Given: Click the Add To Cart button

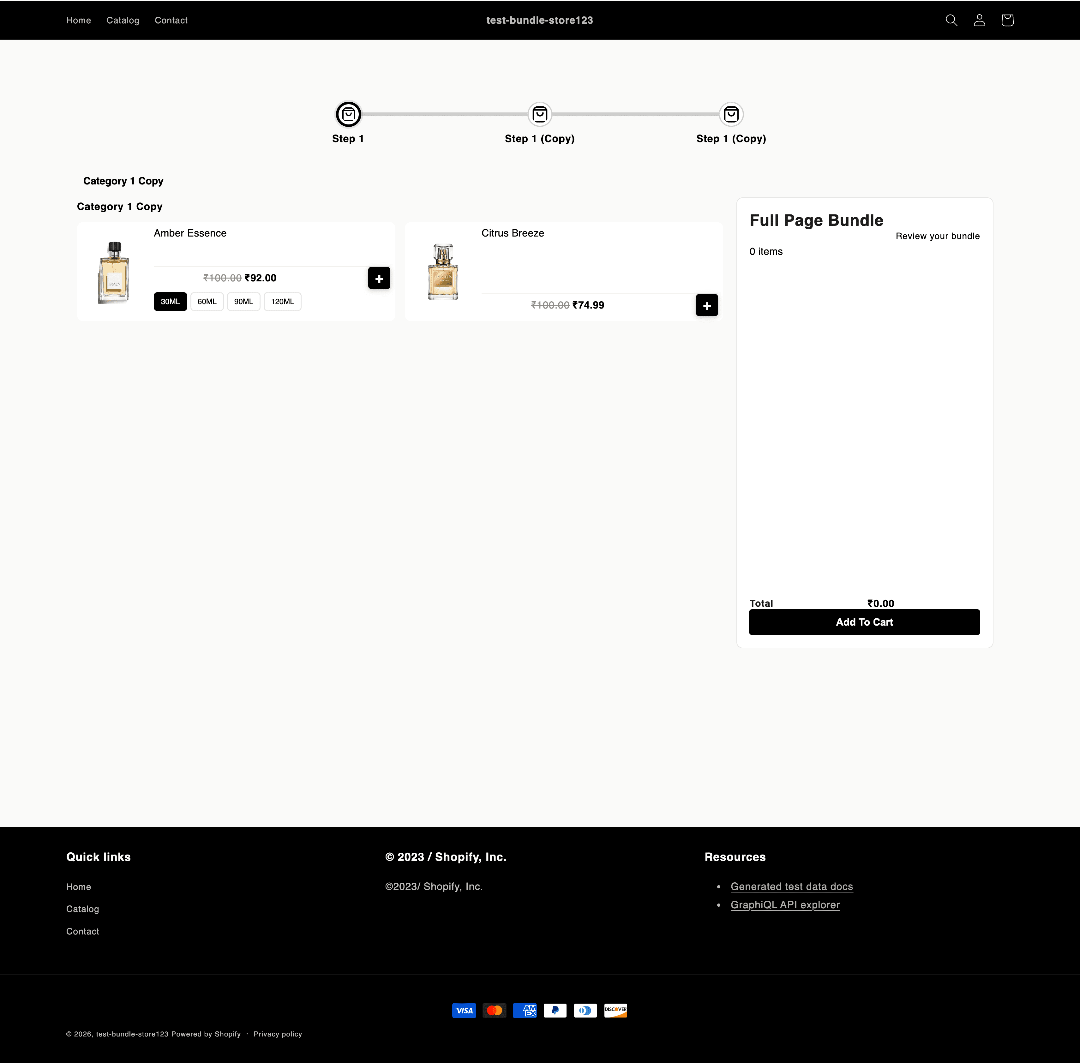Looking at the screenshot, I should tap(864, 622).
